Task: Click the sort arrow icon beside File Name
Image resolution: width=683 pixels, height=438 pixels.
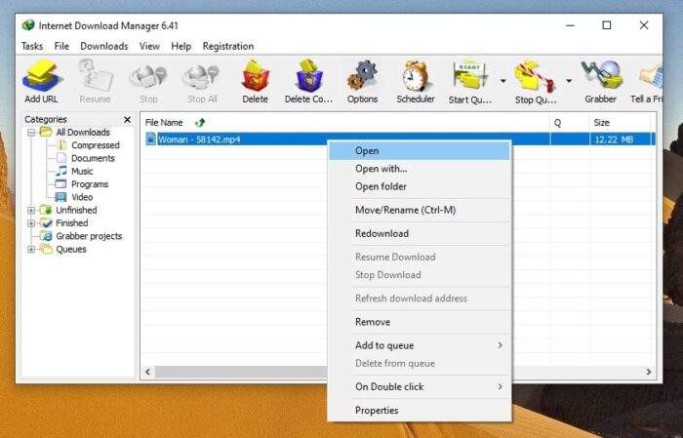Action: (200, 123)
